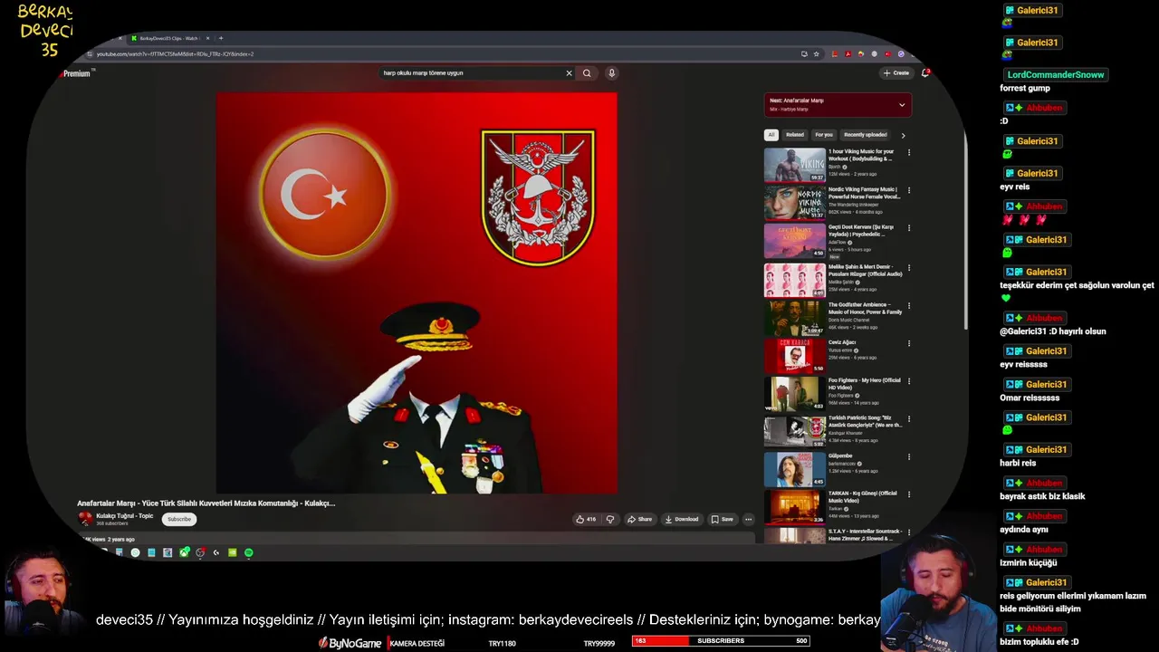Click the Download button
This screenshot has width=1159, height=652.
coord(682,519)
